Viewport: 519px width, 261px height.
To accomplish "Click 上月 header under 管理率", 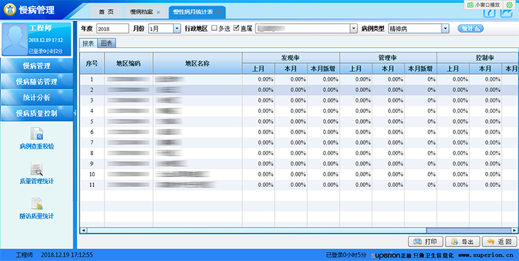I will (356, 69).
